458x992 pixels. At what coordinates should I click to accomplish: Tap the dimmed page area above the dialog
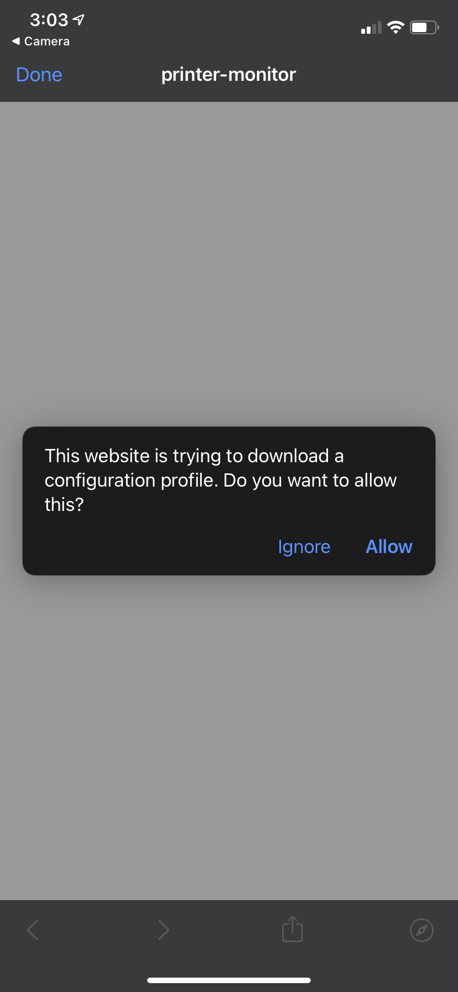pyautogui.click(x=229, y=264)
